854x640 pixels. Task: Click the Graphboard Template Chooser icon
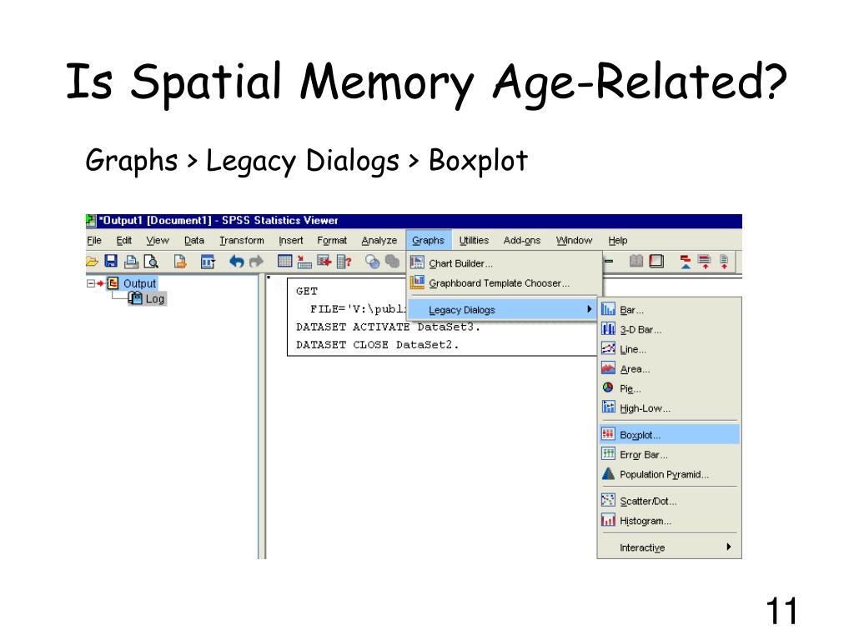[x=417, y=282]
